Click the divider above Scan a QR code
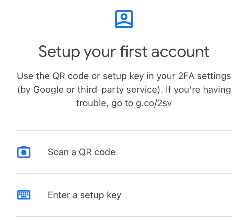This screenshot has height=220, width=248. tap(124, 130)
